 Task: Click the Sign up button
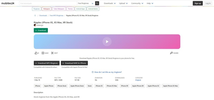click(198, 3)
